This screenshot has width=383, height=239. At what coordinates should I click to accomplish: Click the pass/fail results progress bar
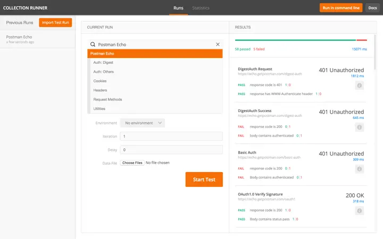301,40
